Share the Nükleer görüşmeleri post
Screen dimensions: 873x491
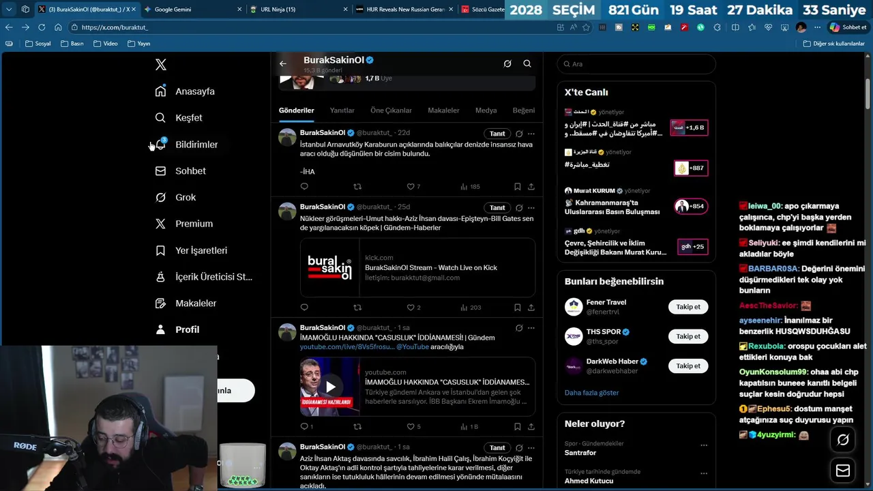click(531, 308)
